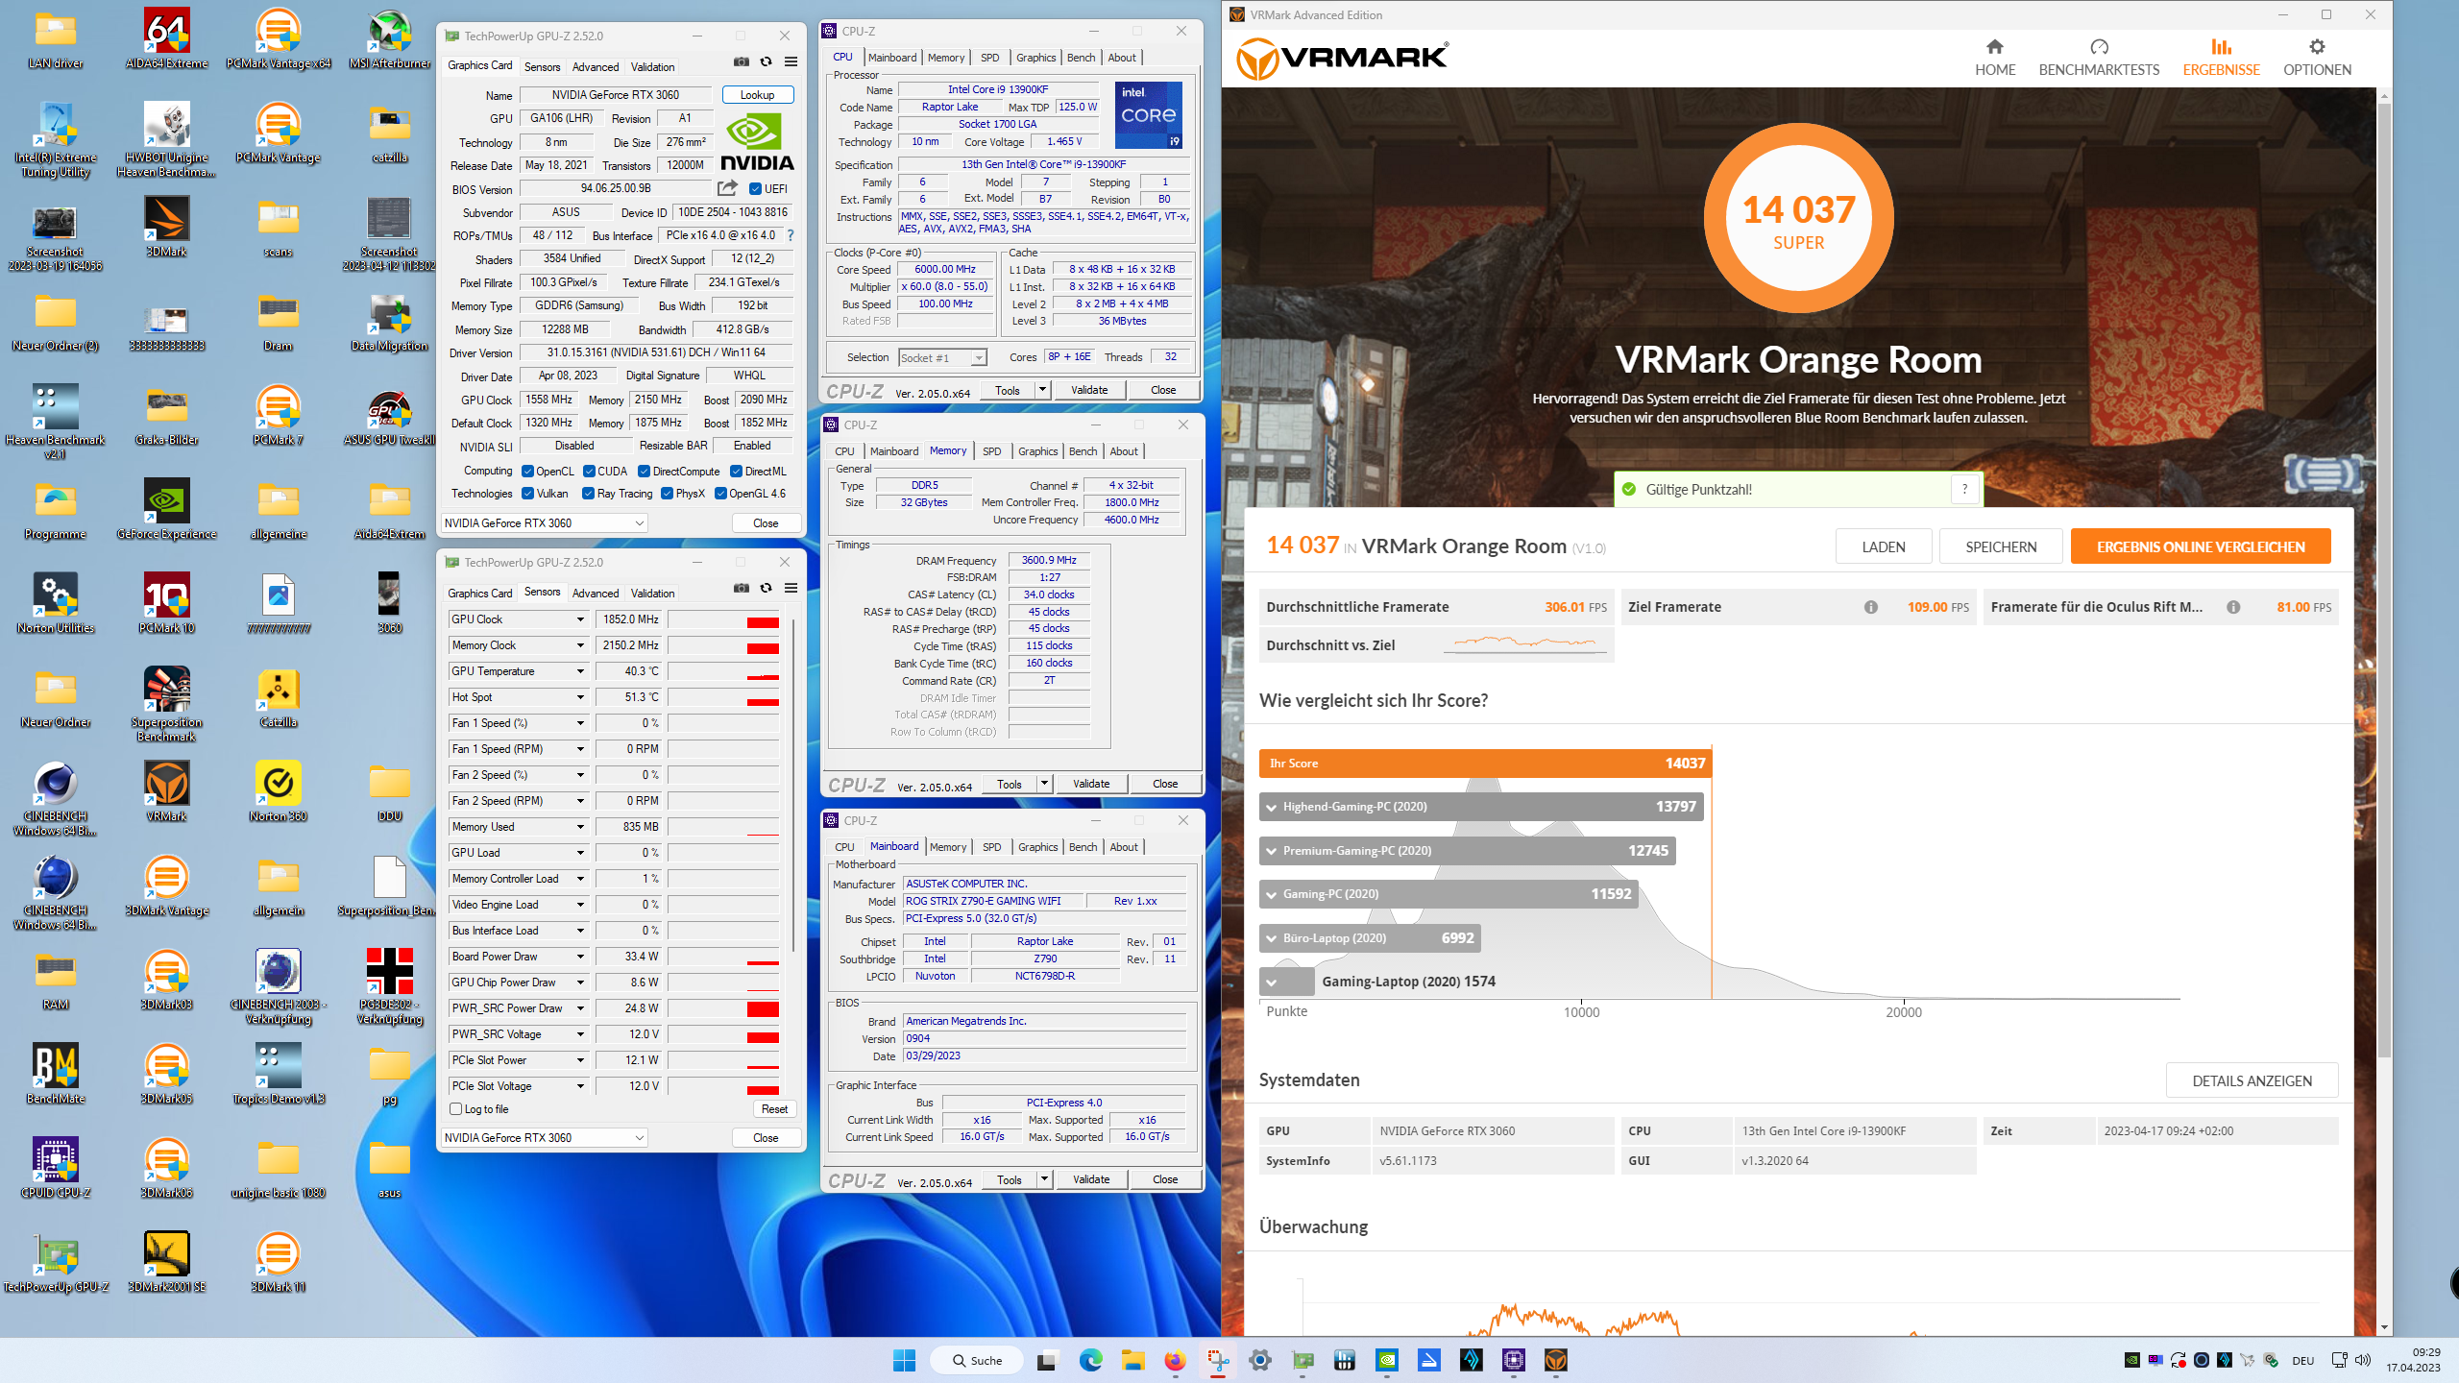Switch to Advanced tab in top GPU-Z window
The width and height of the screenshot is (2459, 1383).
596,67
